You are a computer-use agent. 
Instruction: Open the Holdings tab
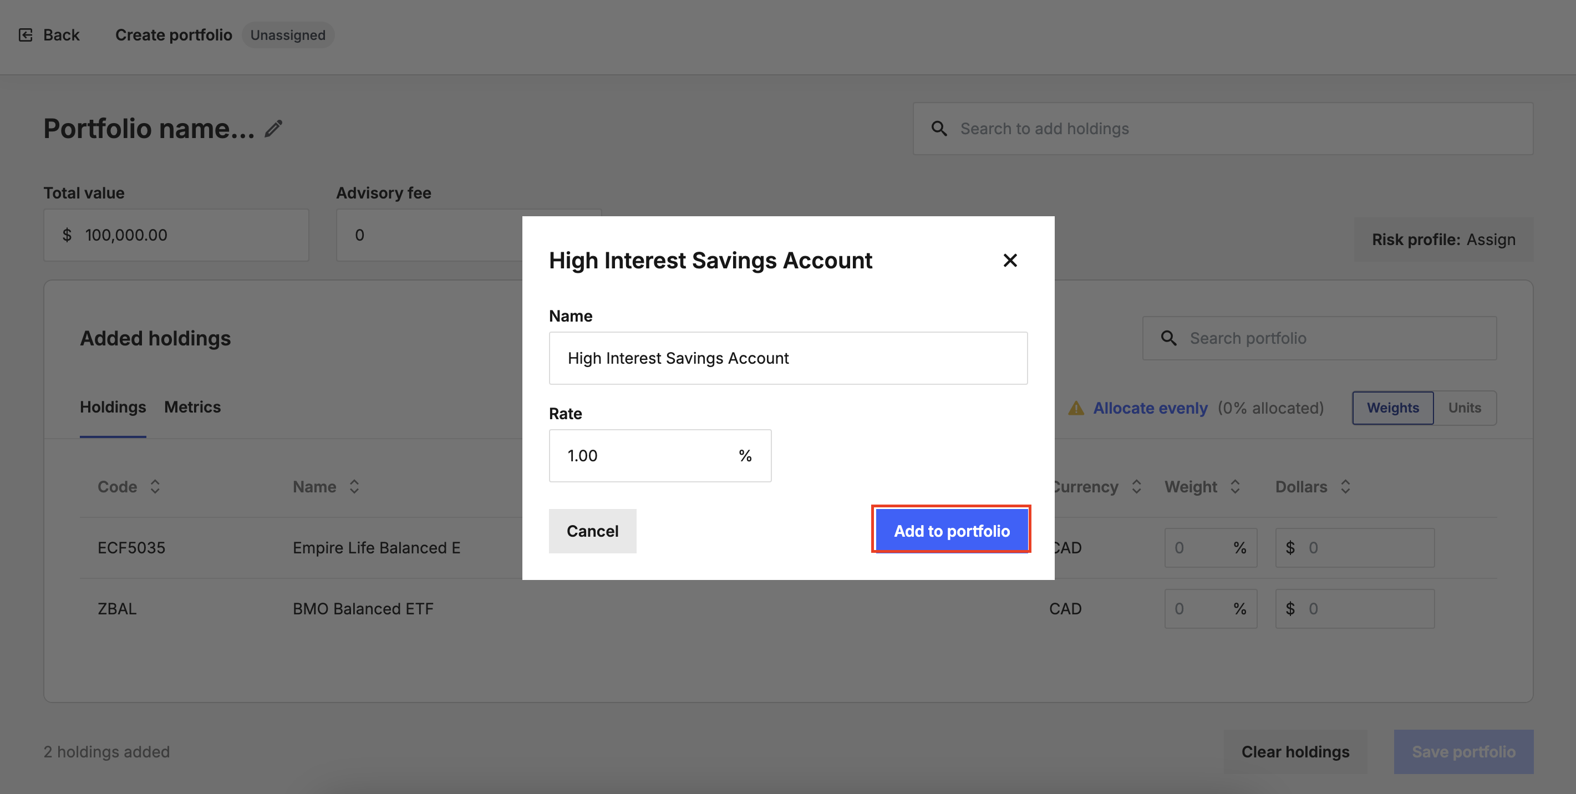click(x=113, y=408)
